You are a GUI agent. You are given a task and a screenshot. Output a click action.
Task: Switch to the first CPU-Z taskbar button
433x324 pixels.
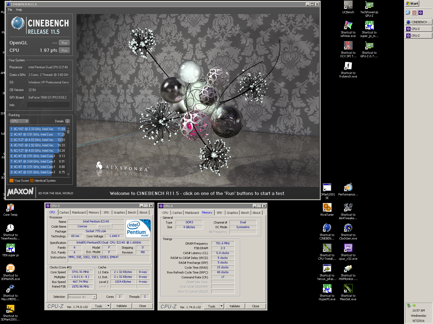click(x=419, y=29)
